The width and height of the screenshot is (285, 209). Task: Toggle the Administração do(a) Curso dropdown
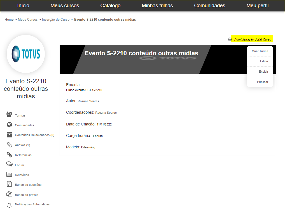coord(253,39)
